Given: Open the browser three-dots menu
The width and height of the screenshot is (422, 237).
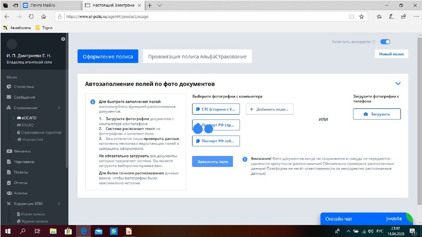Looking at the screenshot, I should click(416, 16).
